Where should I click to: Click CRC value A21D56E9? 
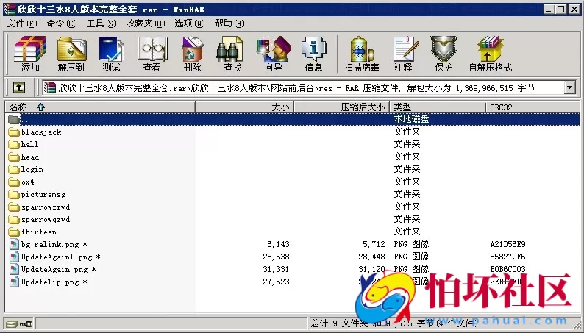tap(508, 245)
